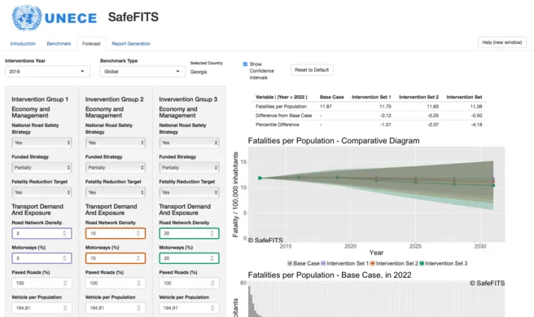Image resolution: width=534 pixels, height=317 pixels.
Task: Toggle Show Confidence Intervals checkbox
Action: [x=245, y=64]
